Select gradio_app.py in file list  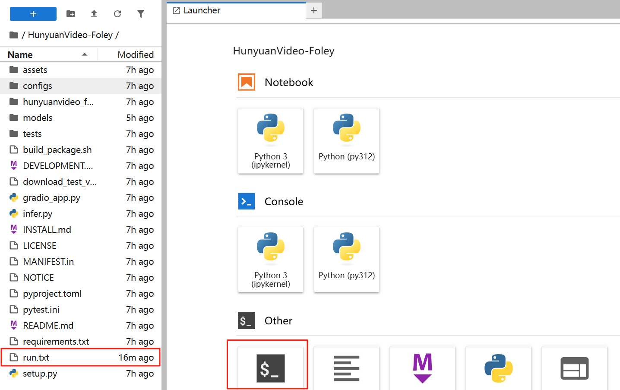(x=81, y=198)
